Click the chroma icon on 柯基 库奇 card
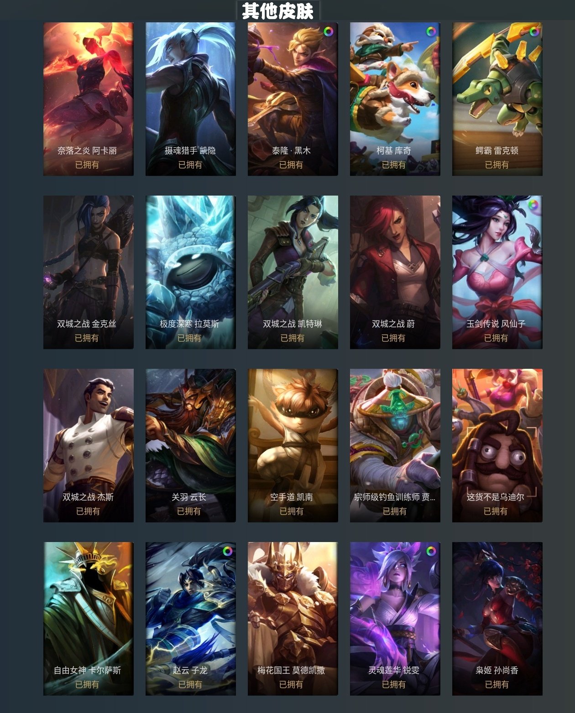Screen dimensions: 575x713 [x=430, y=31]
